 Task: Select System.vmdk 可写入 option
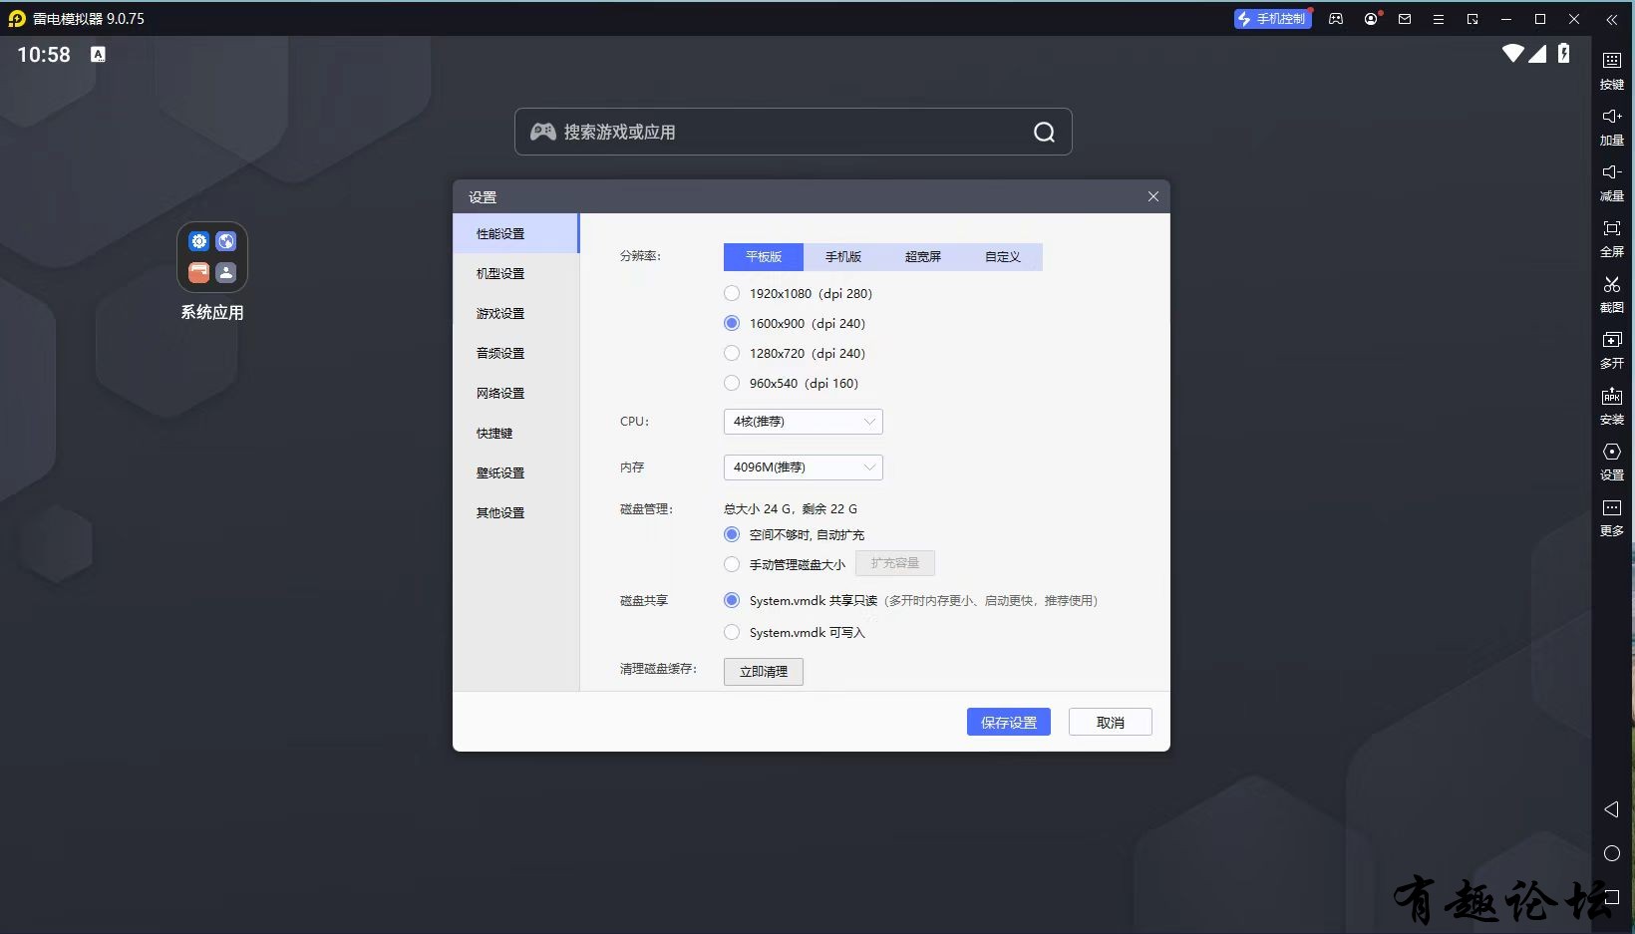(x=732, y=632)
